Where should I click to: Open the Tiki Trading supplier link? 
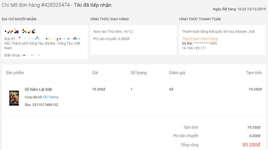[51, 97]
